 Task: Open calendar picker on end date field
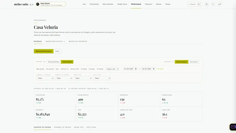pyautogui.click(x=153, y=69)
